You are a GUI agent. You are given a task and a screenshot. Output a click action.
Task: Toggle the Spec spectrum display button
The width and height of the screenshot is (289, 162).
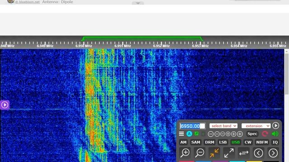coord(252,134)
